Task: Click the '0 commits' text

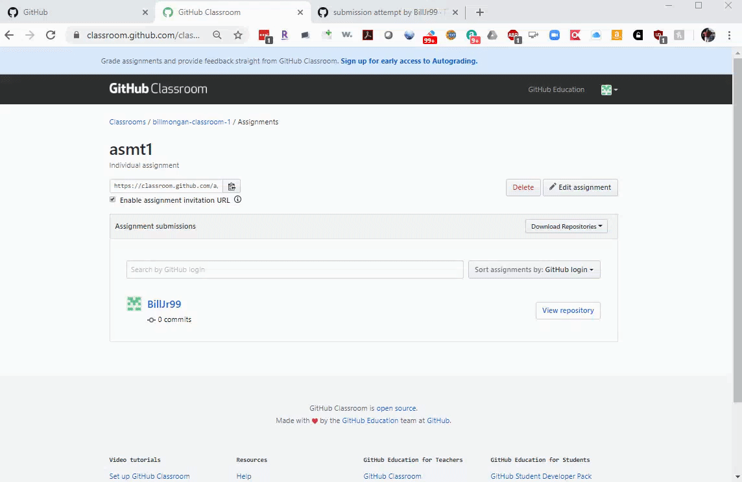Action: point(174,319)
